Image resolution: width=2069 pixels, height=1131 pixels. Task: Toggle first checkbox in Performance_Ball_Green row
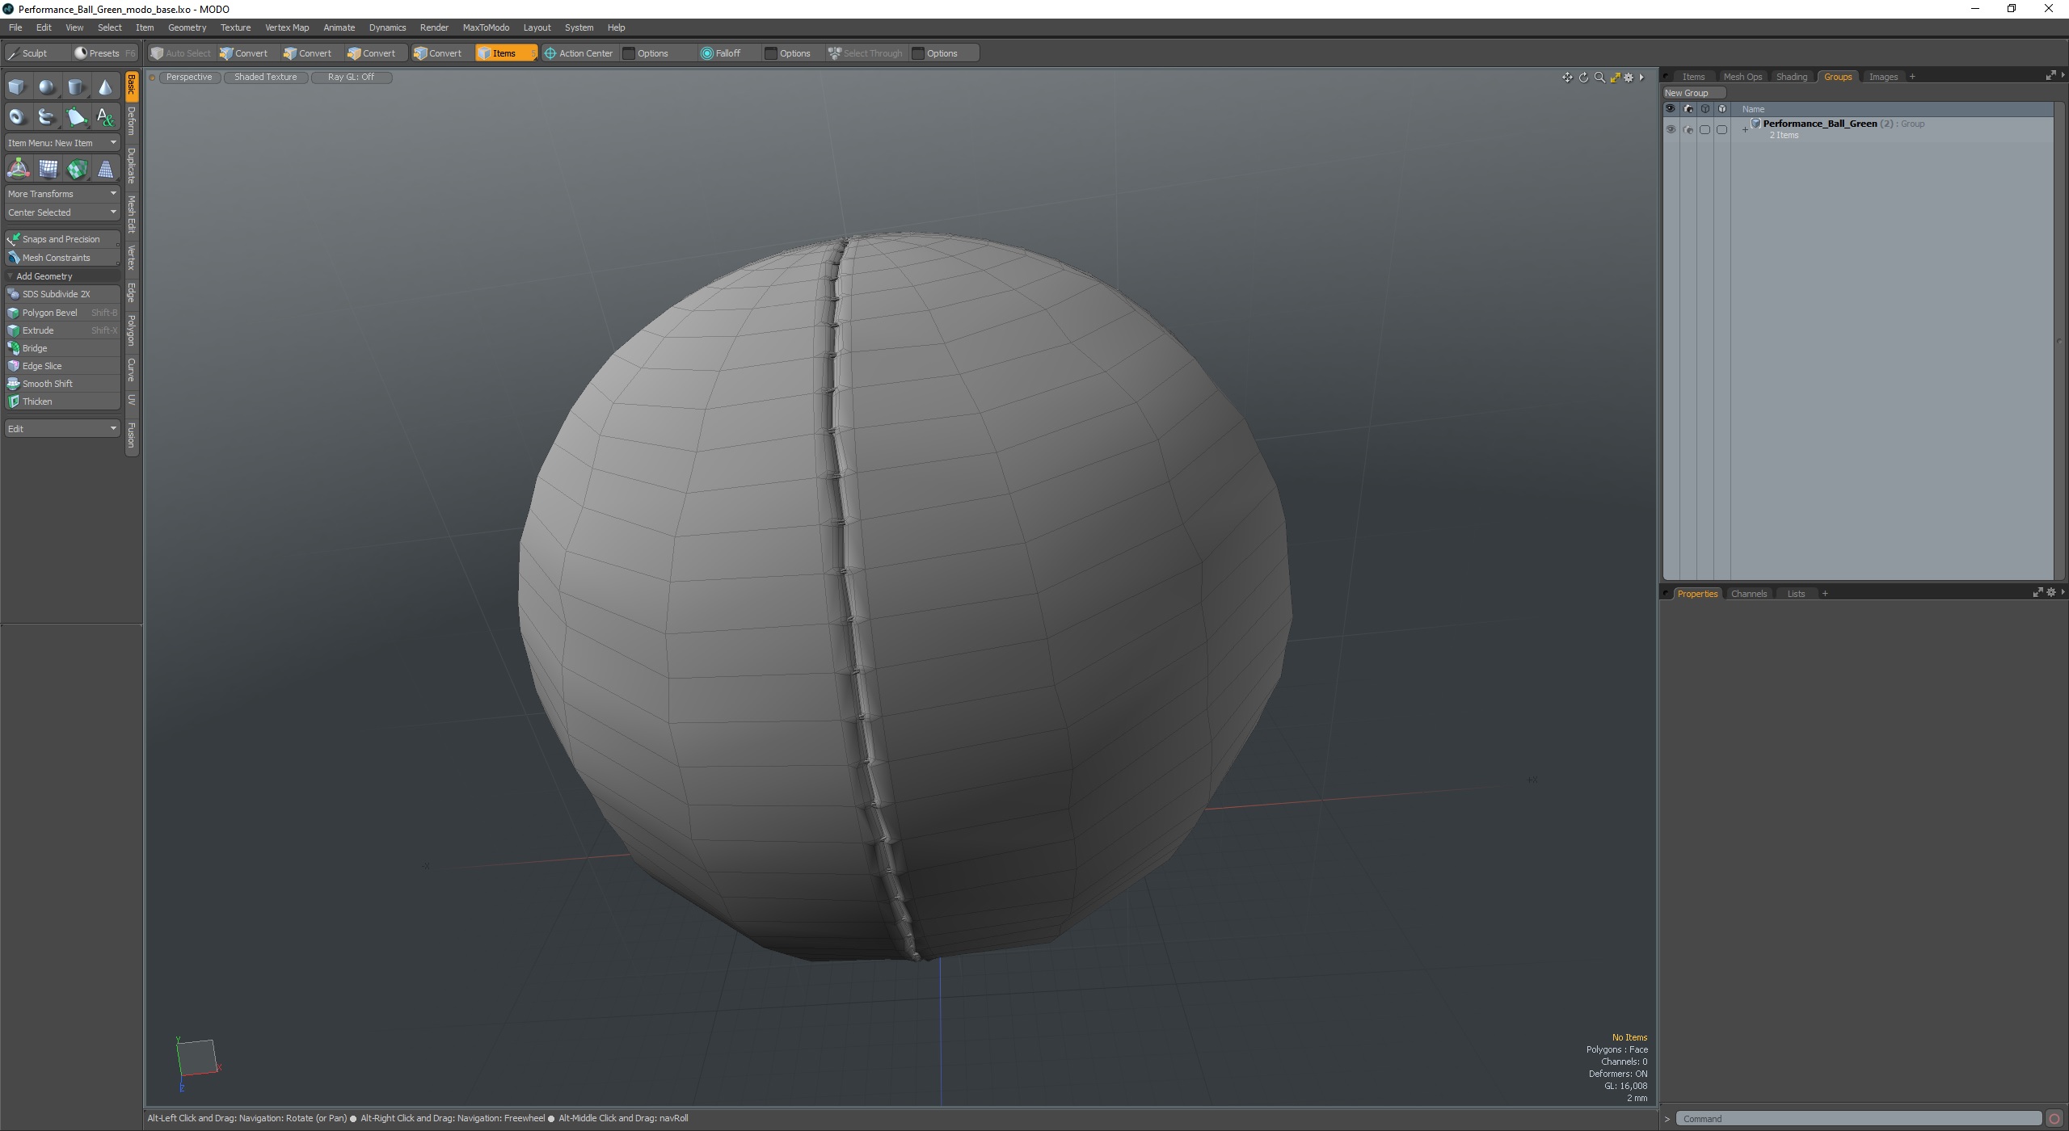pyautogui.click(x=1705, y=129)
